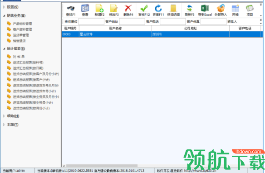The width and height of the screenshot is (265, 173).
Task: Click the 刷新F5 refresh icon
Action: (190, 8)
